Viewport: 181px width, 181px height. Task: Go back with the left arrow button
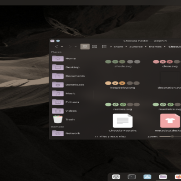pyautogui.click(x=57, y=47)
